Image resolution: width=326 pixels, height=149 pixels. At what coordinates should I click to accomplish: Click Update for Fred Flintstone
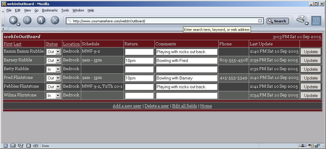coord(310,78)
